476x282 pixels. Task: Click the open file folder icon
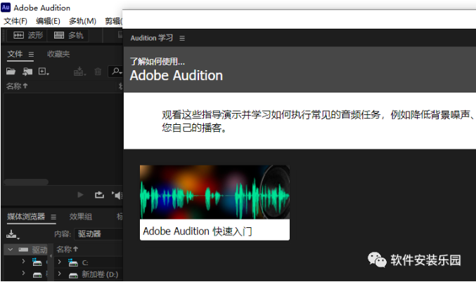11,72
